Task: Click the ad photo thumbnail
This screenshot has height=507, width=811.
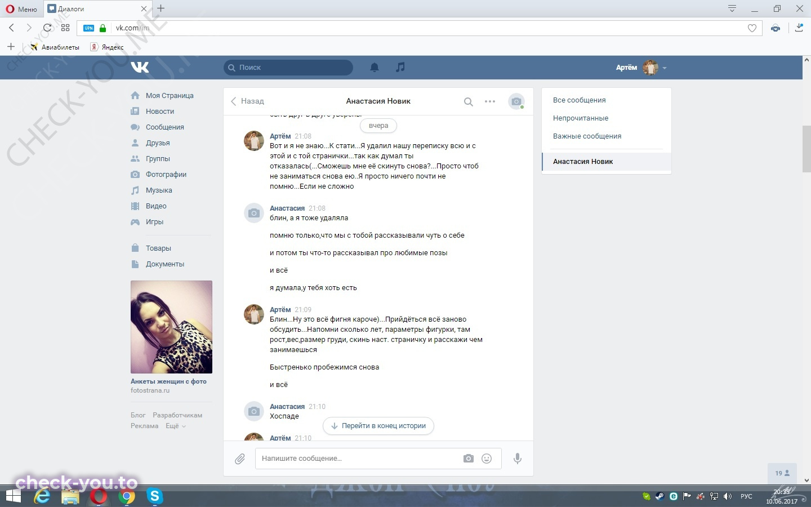Action: point(171,327)
